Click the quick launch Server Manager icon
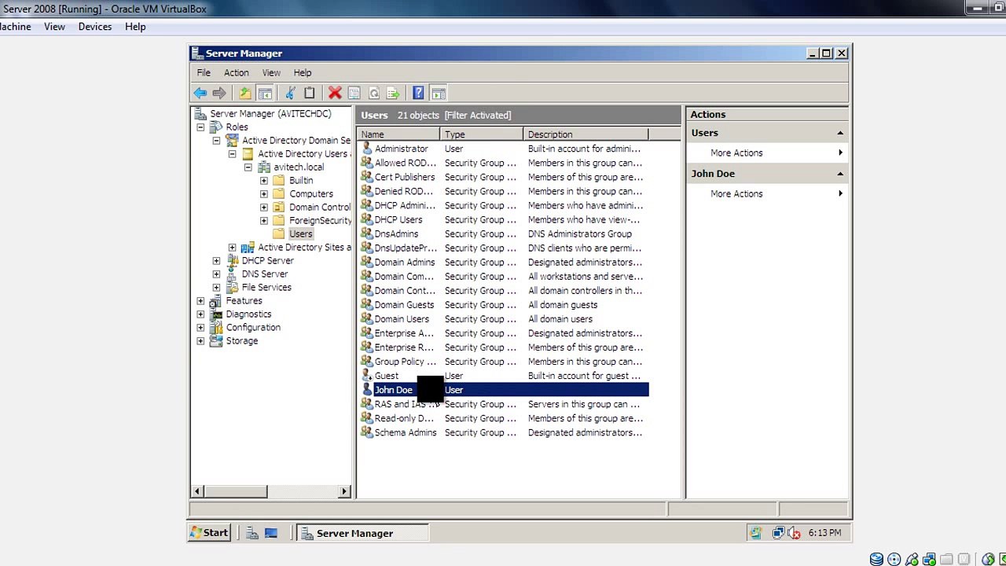Screen dimensions: 1006x566 coord(252,533)
